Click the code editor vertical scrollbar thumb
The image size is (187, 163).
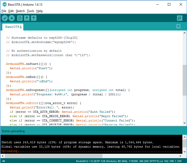185,80
